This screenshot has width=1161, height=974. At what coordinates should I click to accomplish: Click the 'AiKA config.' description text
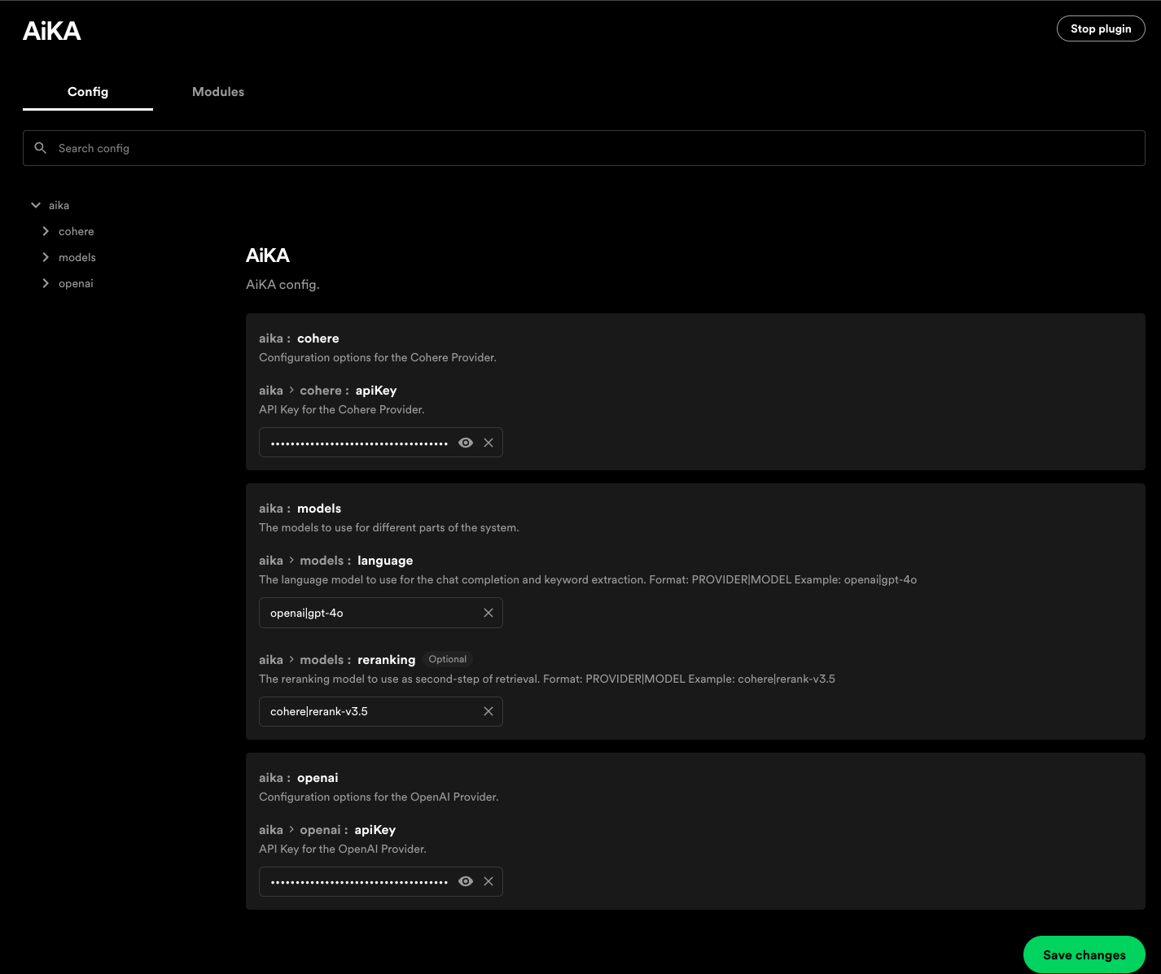(283, 285)
